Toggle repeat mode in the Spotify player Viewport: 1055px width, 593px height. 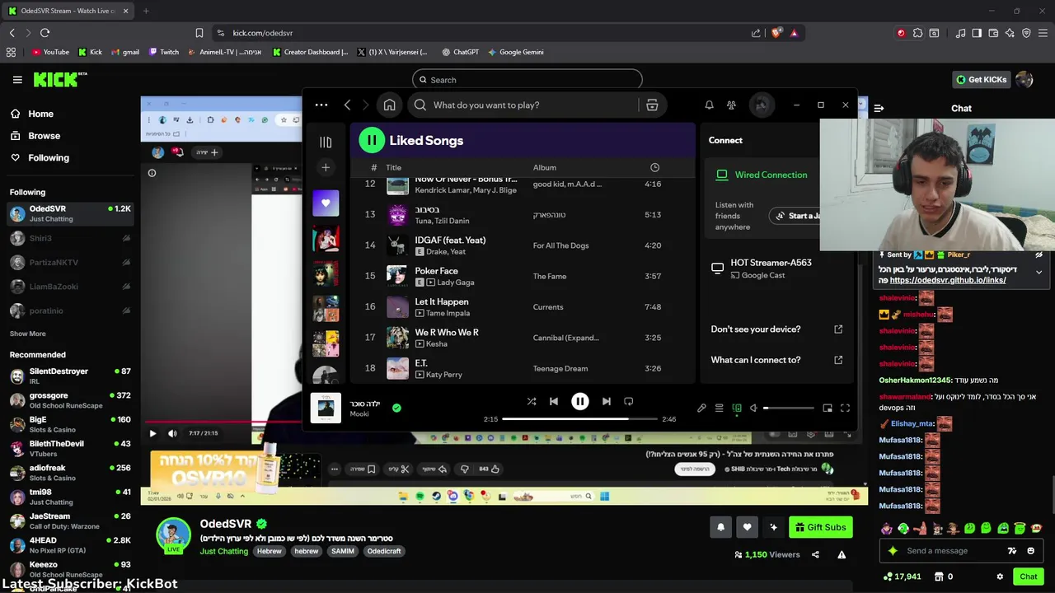628,401
